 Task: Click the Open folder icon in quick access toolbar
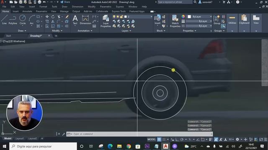tap(16, 2)
